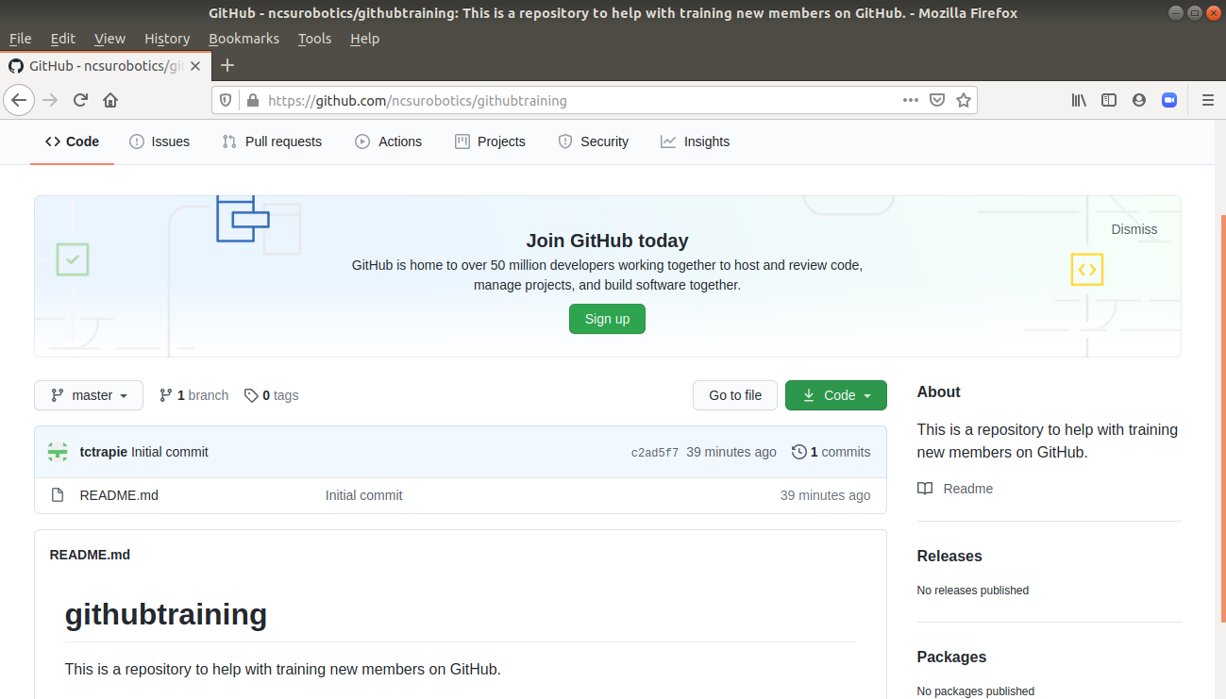Select the GitHub ncsurobotics browser tab
Screen dimensions: 1226x699
point(104,66)
